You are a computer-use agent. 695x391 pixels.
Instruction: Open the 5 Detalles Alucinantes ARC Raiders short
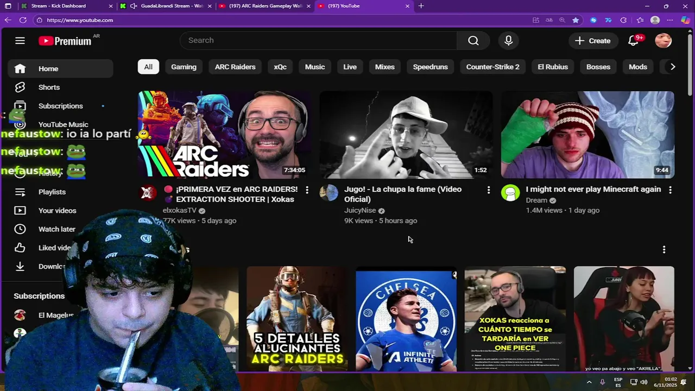pos(297,318)
